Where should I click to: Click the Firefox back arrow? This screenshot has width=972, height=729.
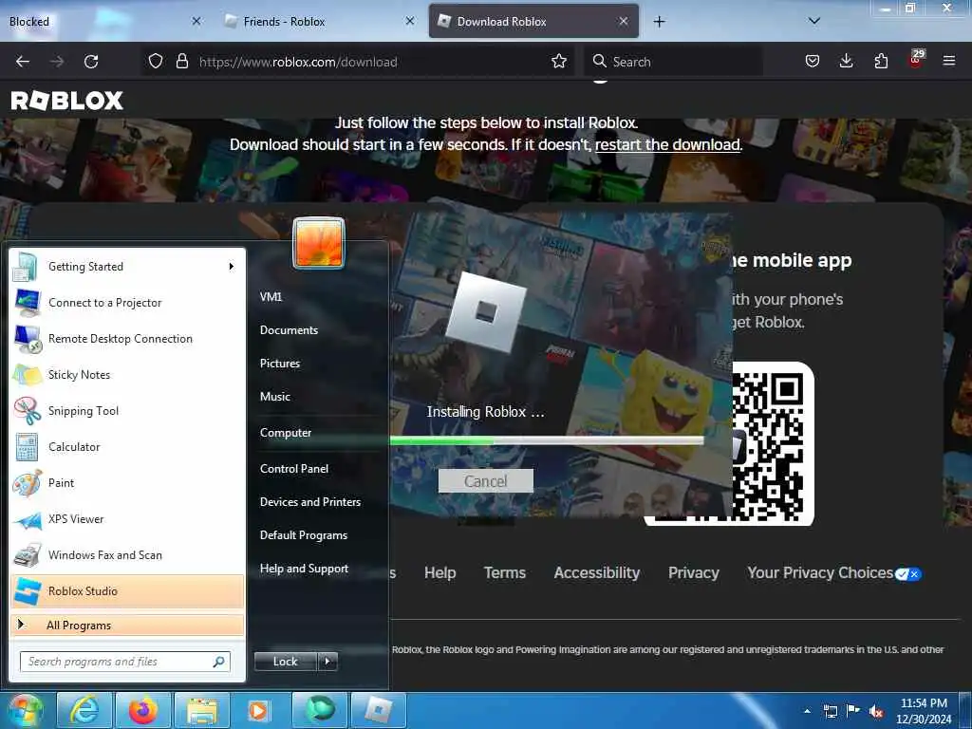coord(23,62)
